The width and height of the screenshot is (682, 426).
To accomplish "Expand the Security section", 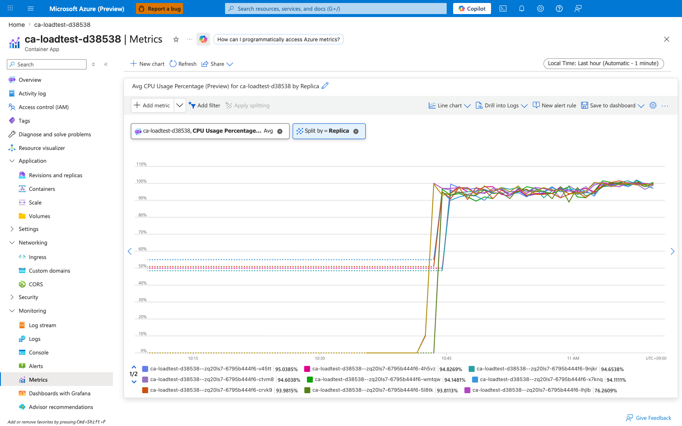I will point(12,297).
